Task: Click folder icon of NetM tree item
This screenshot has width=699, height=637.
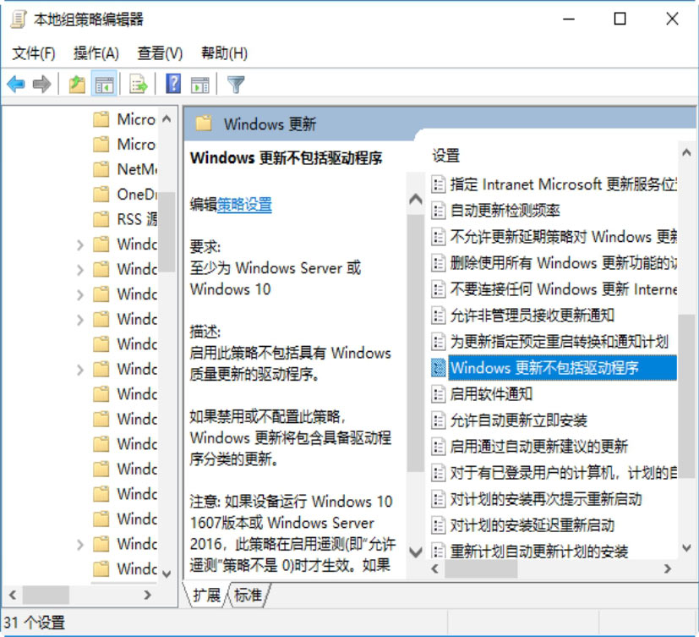Action: tap(101, 169)
